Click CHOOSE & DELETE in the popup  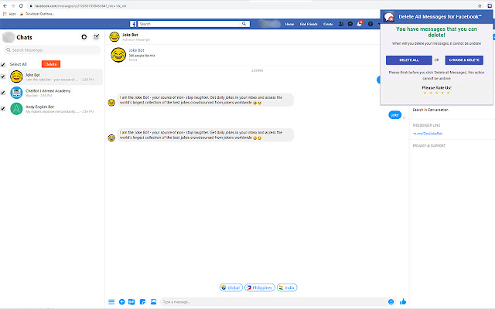[x=464, y=60]
